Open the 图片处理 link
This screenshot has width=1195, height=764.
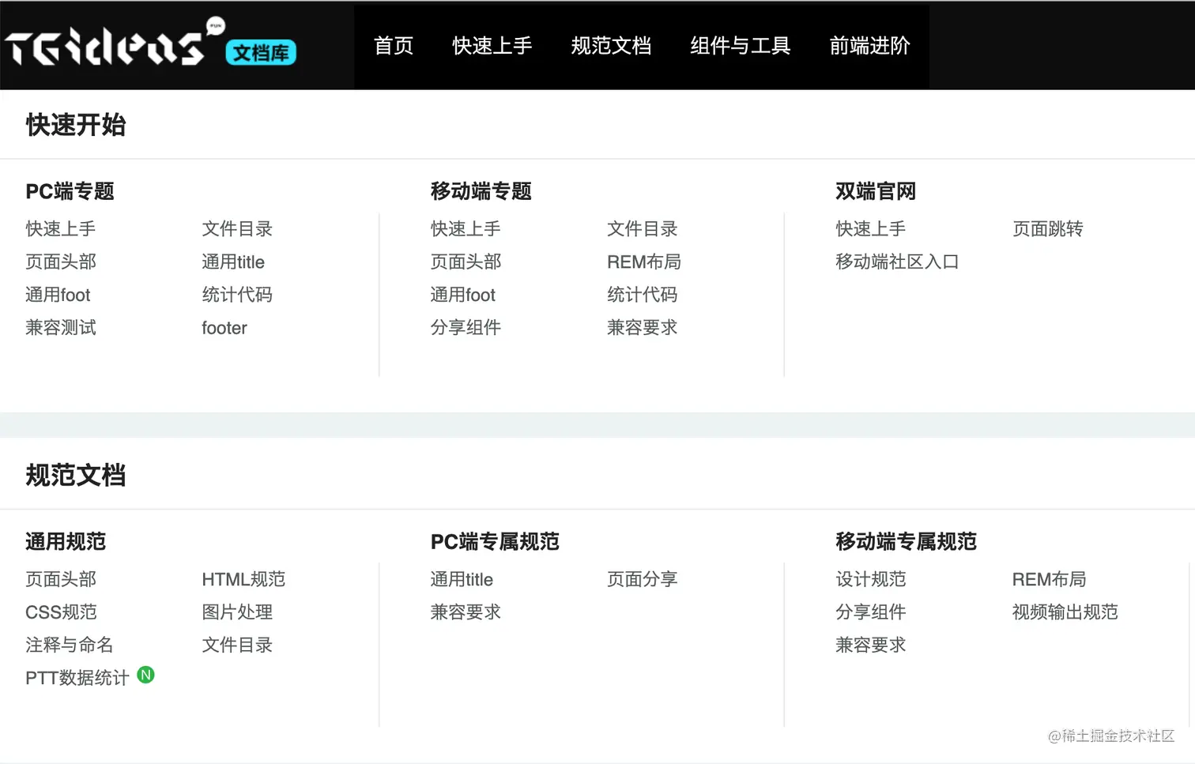(237, 612)
